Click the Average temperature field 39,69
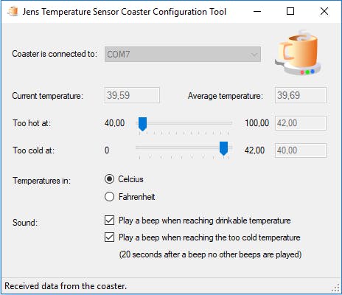This screenshot has height=295, width=342. [x=301, y=95]
